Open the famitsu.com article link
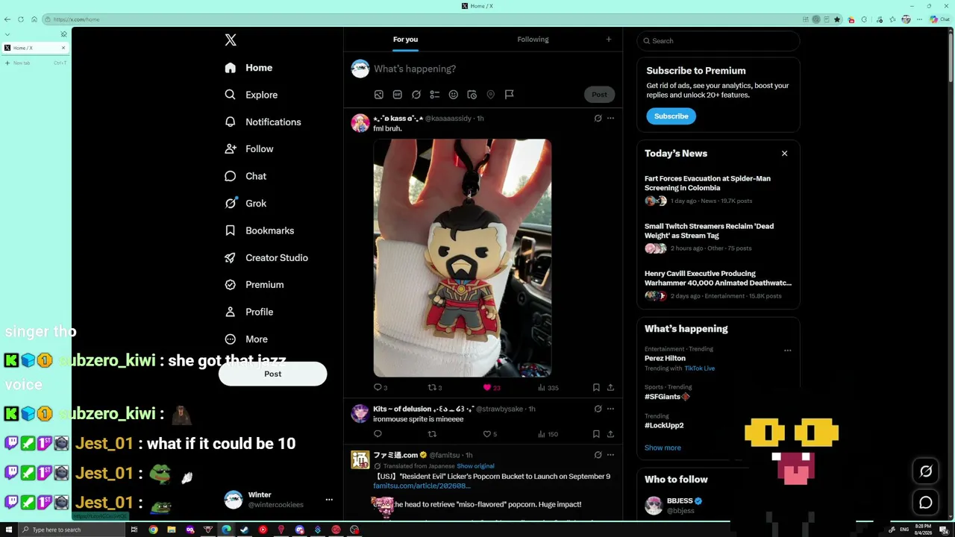The height and width of the screenshot is (537, 955). tap(422, 486)
